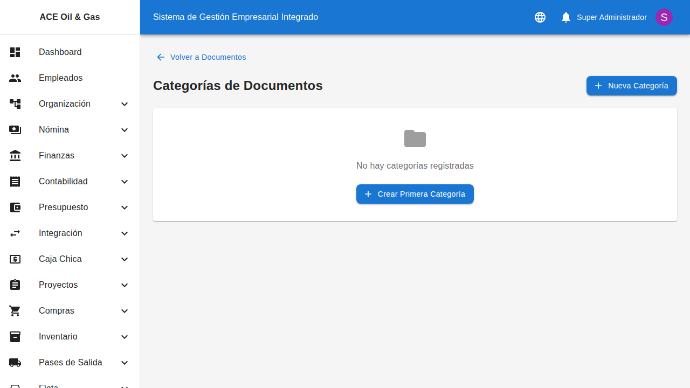Click the notifications bell icon

(565, 17)
